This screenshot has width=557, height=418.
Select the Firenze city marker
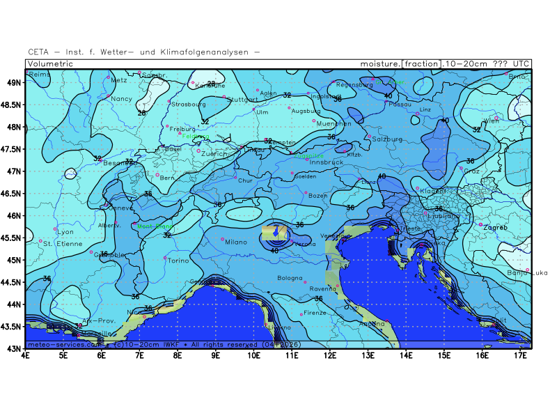pyautogui.click(x=301, y=314)
